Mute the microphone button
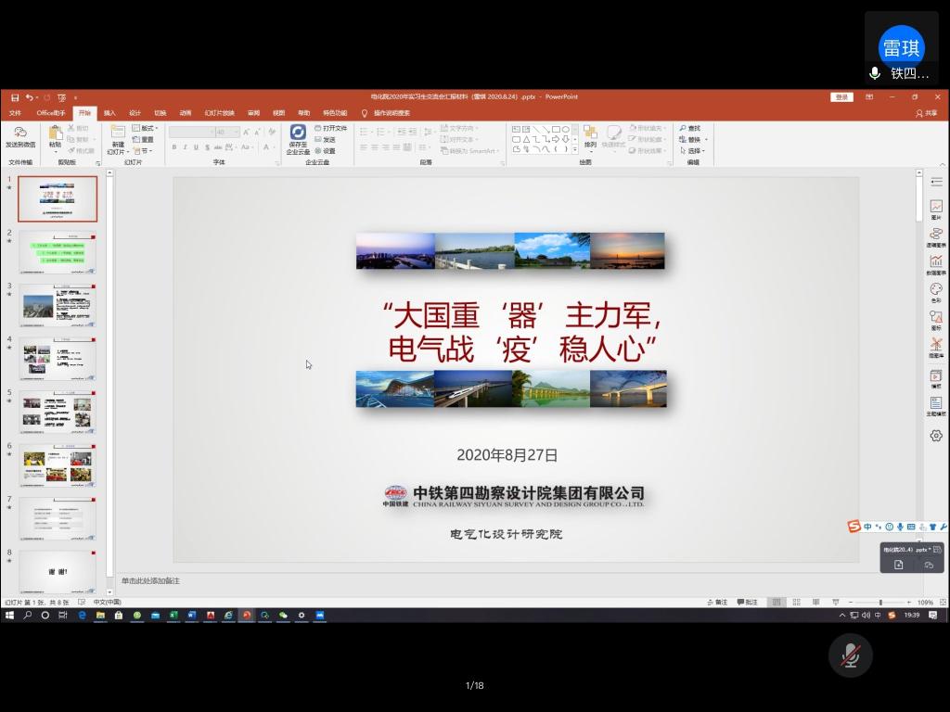950x712 pixels. tap(851, 654)
